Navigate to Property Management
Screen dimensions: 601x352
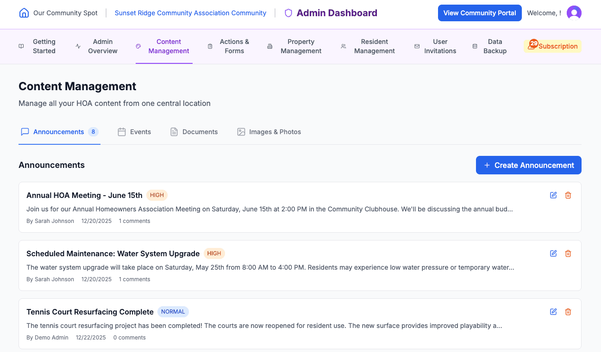click(x=301, y=46)
